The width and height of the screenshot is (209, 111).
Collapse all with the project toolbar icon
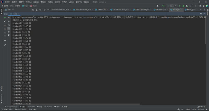40,10
